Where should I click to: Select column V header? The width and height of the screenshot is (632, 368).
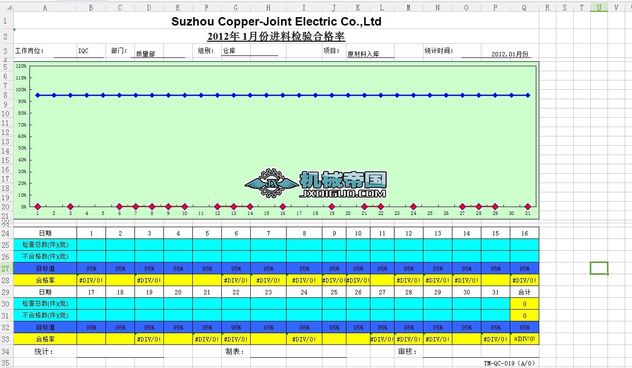pyautogui.click(x=616, y=7)
